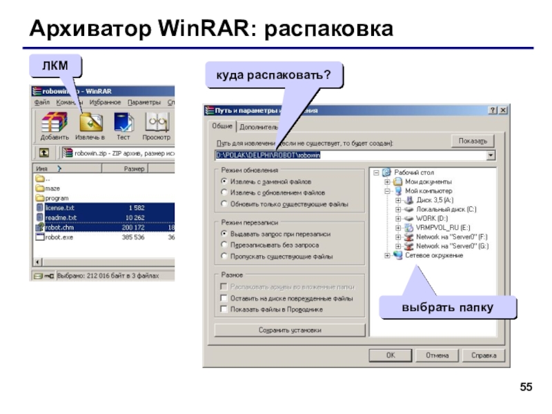Screen dimensions: 552x414
Task: Click the Добавить (Add) toolbar icon
Action: [x=55, y=122]
